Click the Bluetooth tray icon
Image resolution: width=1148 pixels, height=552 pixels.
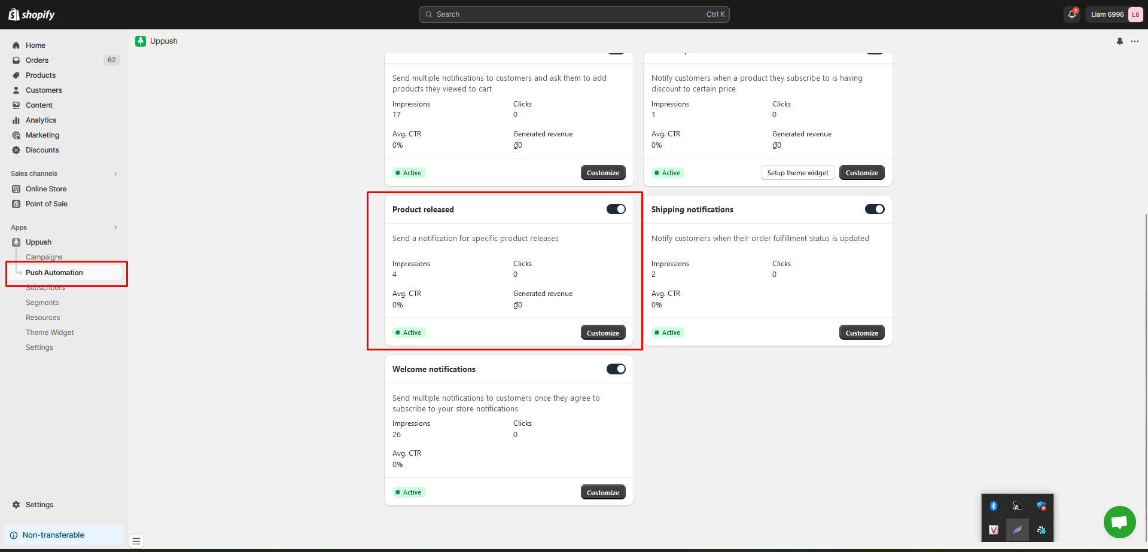click(x=993, y=506)
